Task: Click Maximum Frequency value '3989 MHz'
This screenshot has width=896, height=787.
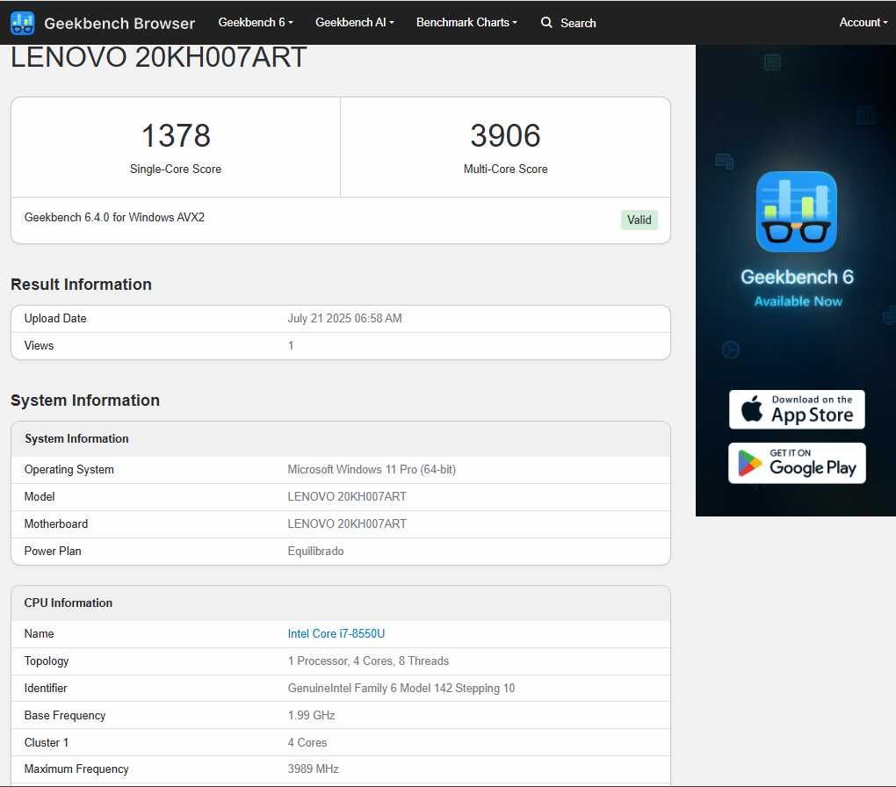Action: (x=313, y=769)
